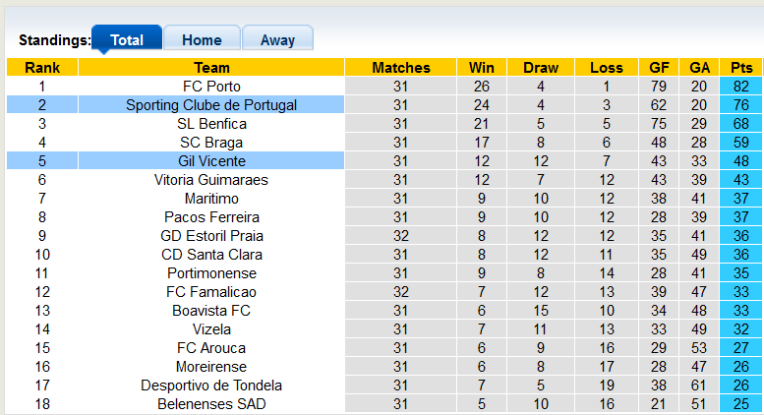Open the Boavista FC team link

[211, 311]
